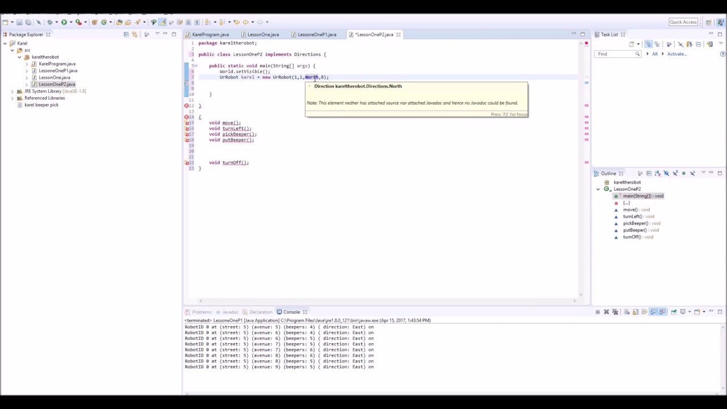The width and height of the screenshot is (727, 409).
Task: Click the 'Press F2 for focus' hint
Action: pos(509,114)
